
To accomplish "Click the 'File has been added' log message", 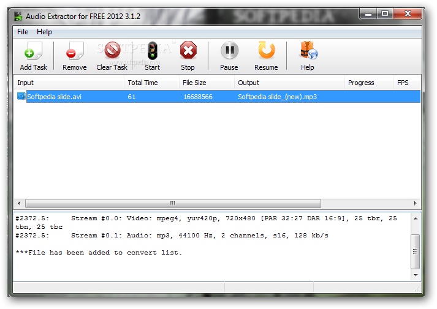I will pos(99,253).
